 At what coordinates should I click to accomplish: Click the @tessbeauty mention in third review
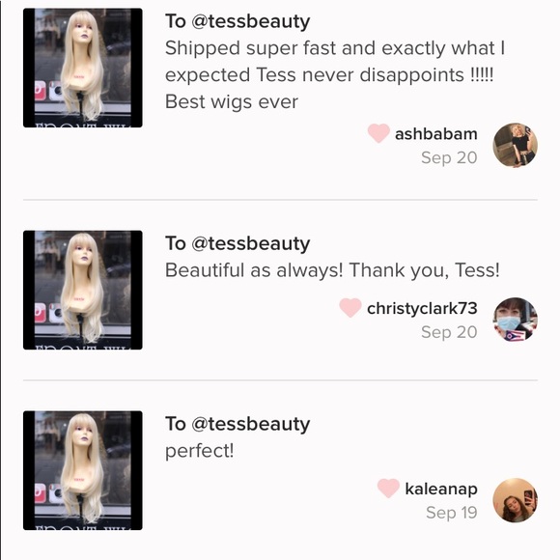coord(251,424)
